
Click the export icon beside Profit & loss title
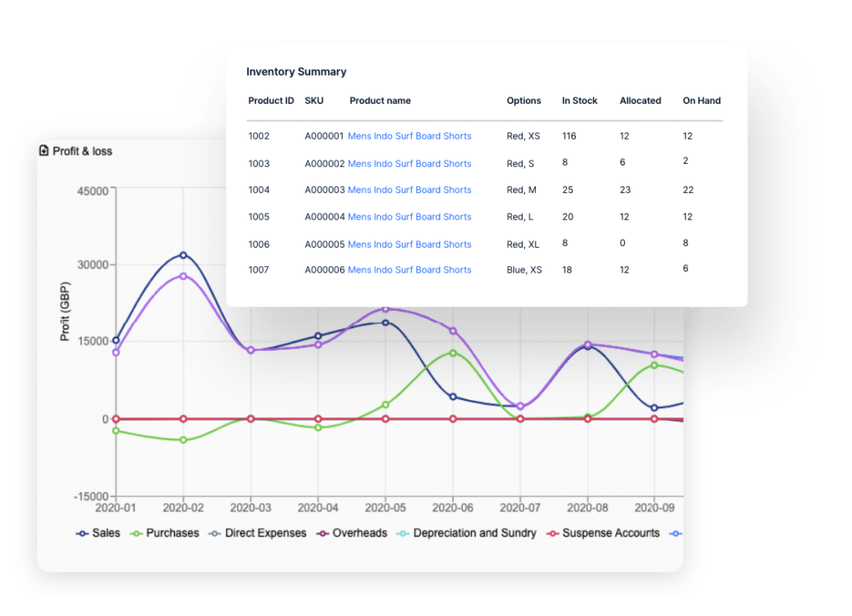pyautogui.click(x=43, y=151)
